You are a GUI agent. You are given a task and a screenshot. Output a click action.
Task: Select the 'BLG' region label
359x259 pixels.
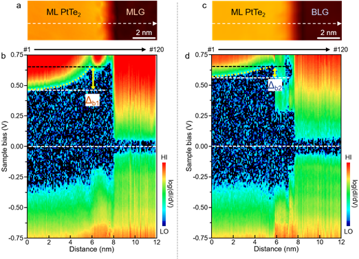tap(320, 12)
